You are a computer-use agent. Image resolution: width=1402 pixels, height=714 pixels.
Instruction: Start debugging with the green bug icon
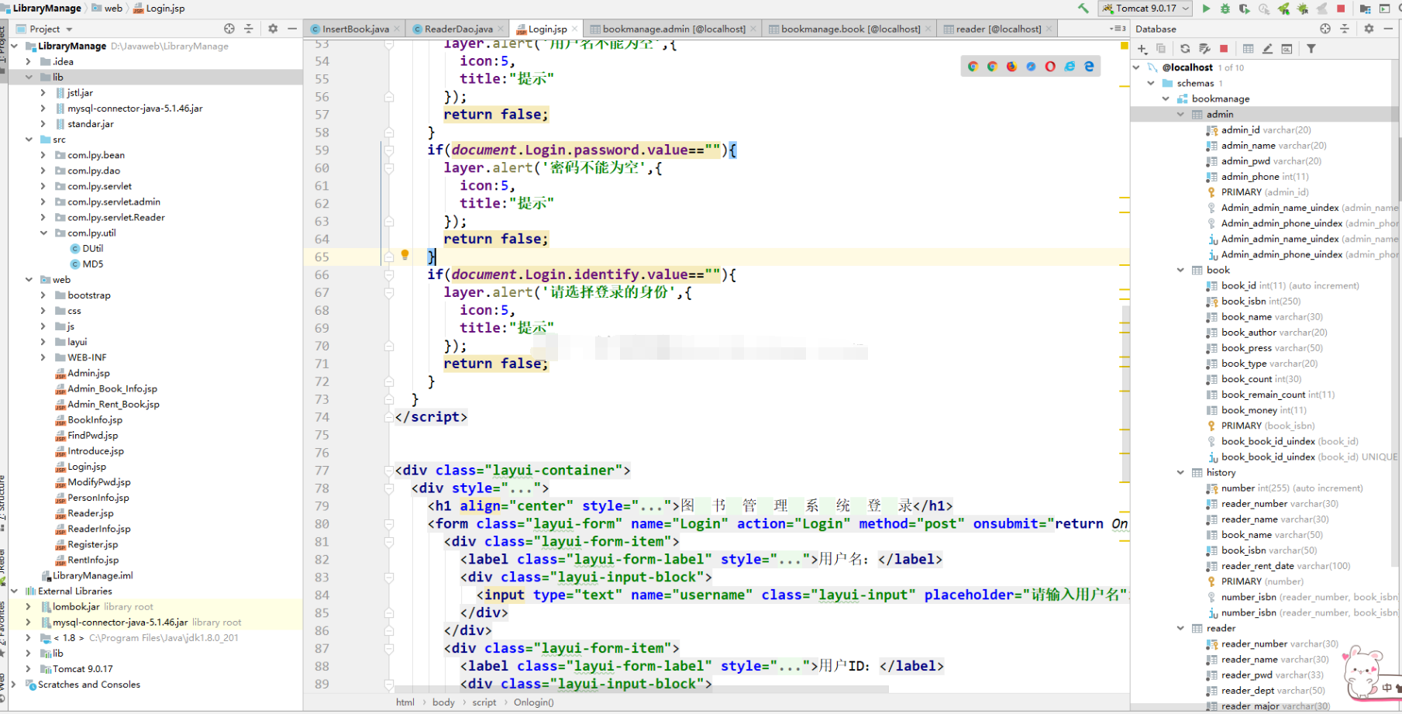pyautogui.click(x=1225, y=9)
